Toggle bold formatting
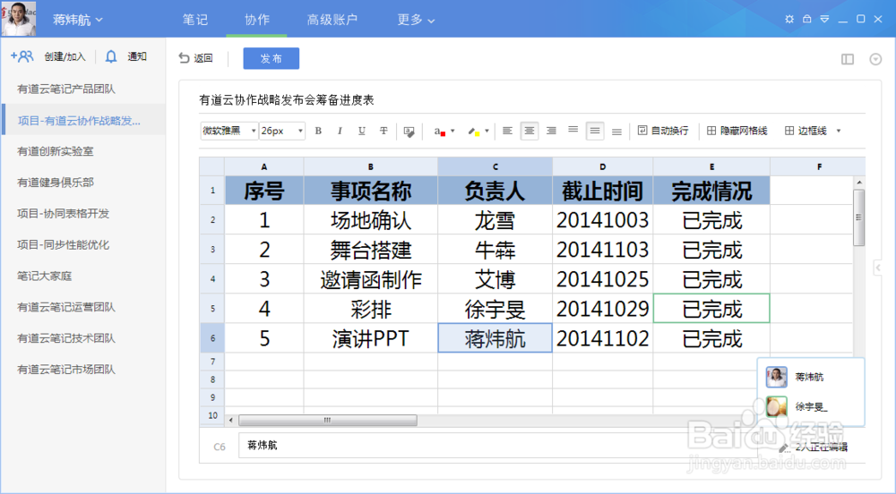Screen dimensions: 896x494 tap(318, 131)
